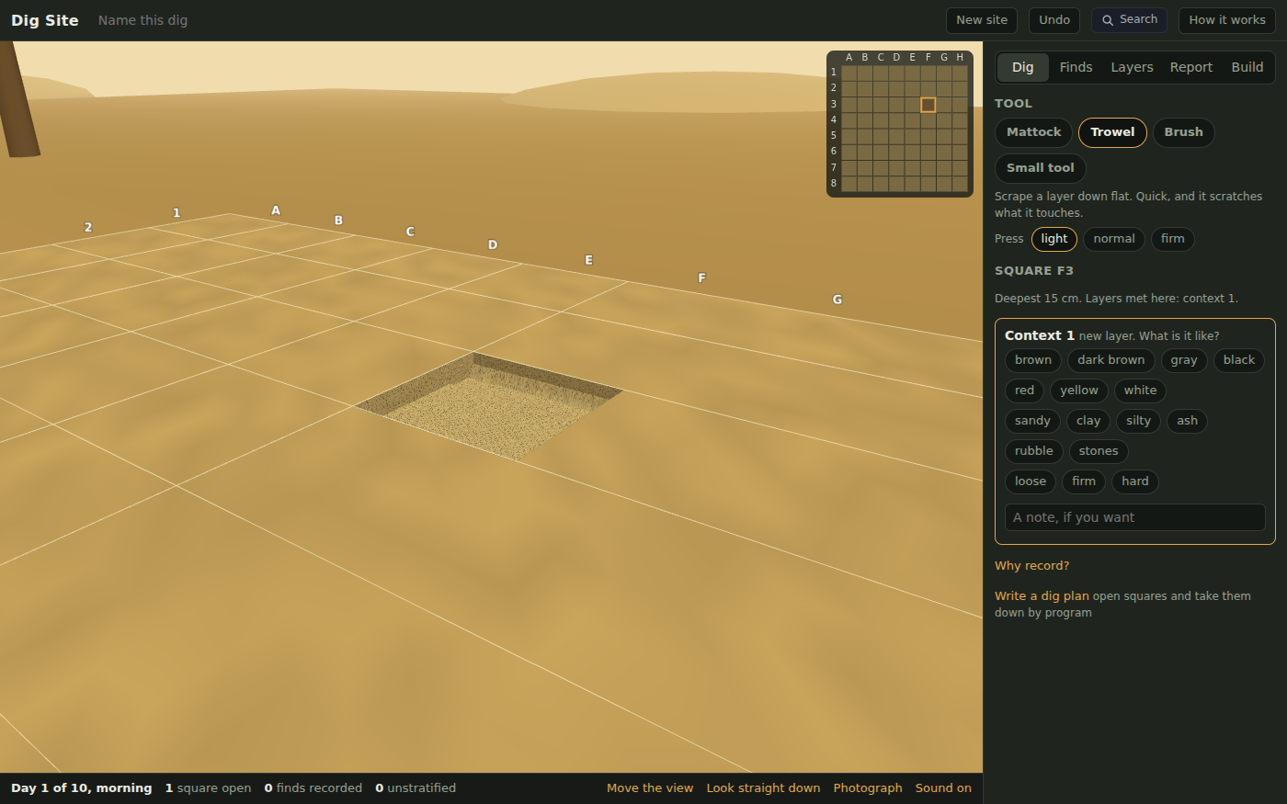This screenshot has width=1287, height=804.
Task: Set press to light
Action: (x=1054, y=239)
